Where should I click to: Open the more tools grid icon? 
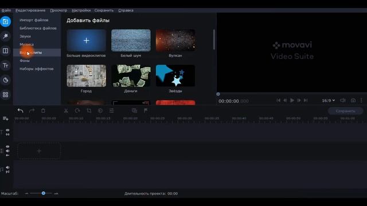click(x=5, y=94)
